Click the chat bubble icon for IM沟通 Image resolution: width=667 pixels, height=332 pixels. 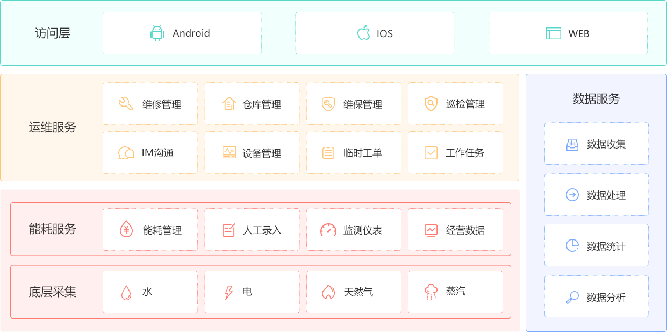[126, 153]
